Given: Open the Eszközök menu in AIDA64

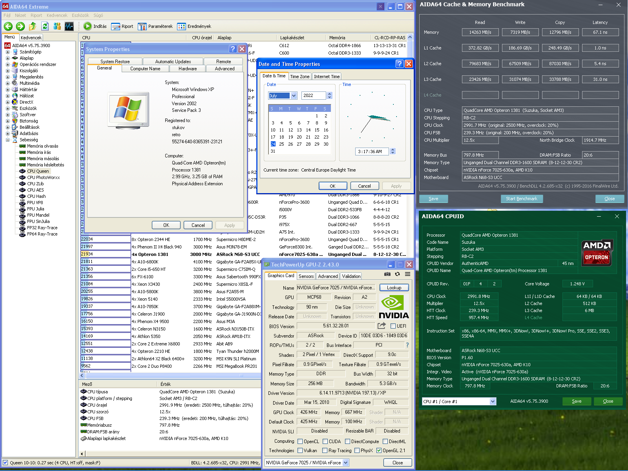Looking at the screenshot, I should [x=80, y=15].
